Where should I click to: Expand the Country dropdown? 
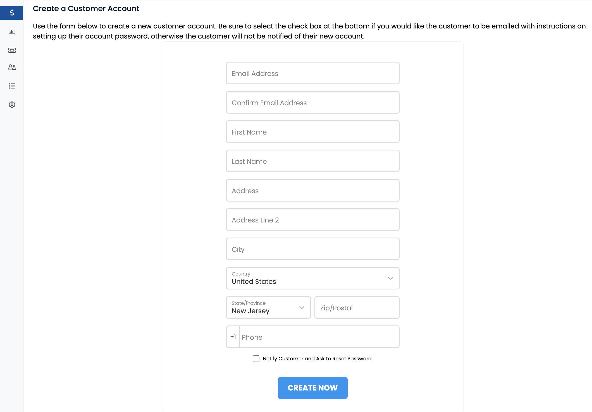313,278
